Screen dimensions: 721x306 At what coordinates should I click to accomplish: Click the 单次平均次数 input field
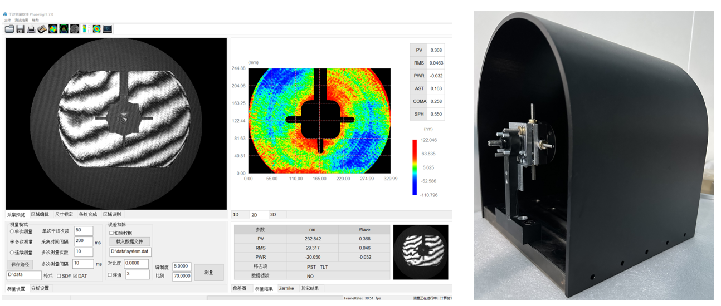pos(84,230)
